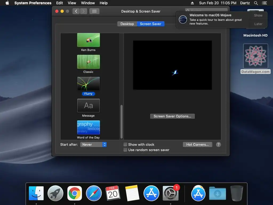The height and width of the screenshot is (205, 273).
Task: Launch Safari from the Dock
Action: (94, 193)
